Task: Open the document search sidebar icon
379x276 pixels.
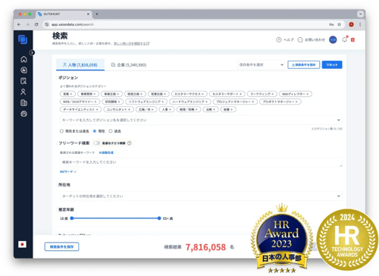Action: coord(23,81)
